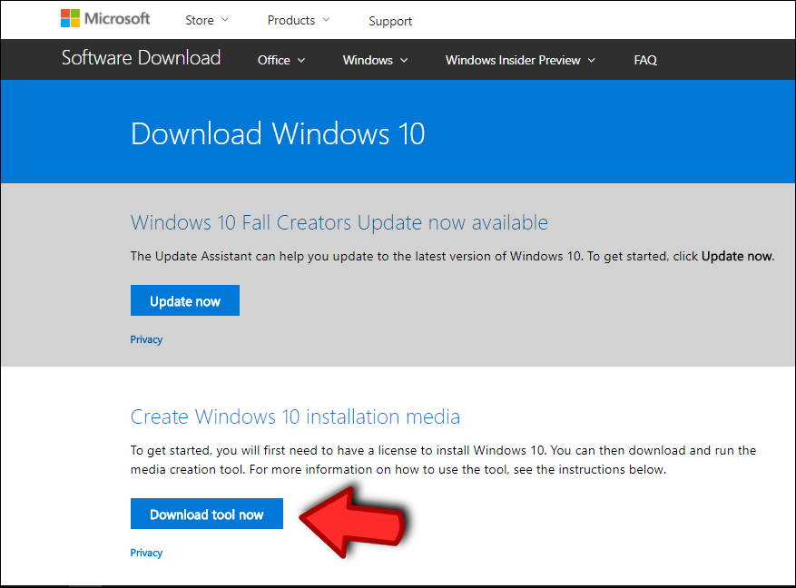The width and height of the screenshot is (796, 588).
Task: Click the Download tool now button
Action: [207, 514]
